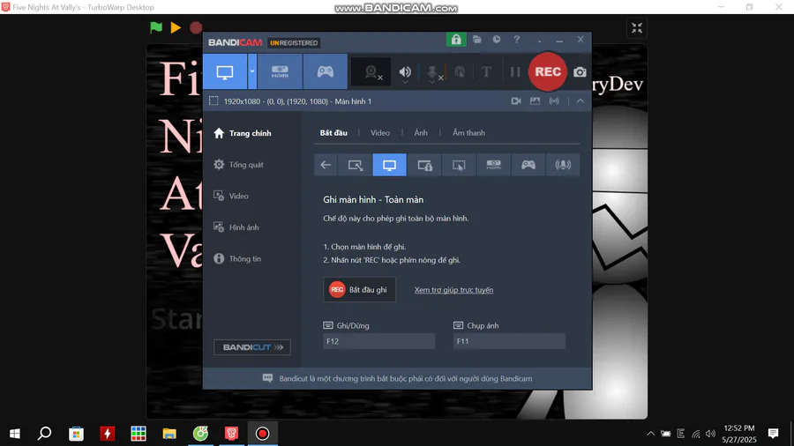
Task: Select rectangle area recording mode icon
Action: pos(355,165)
